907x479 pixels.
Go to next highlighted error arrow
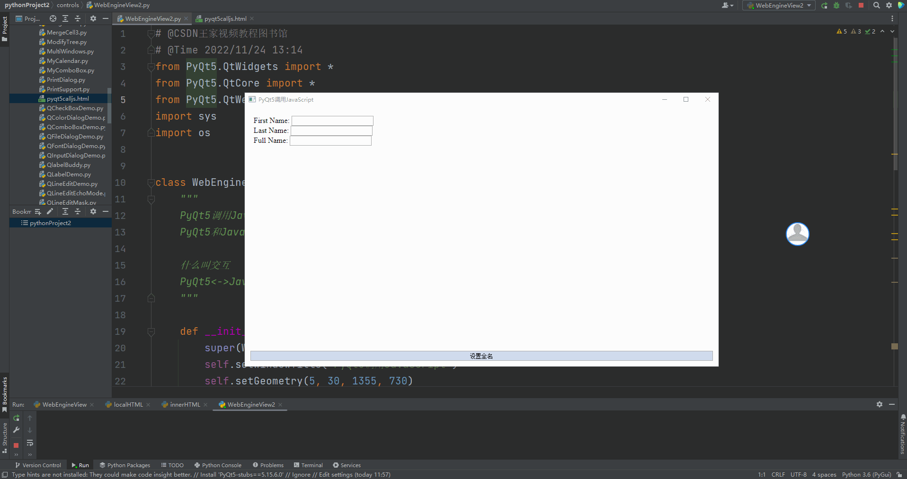tap(892, 31)
